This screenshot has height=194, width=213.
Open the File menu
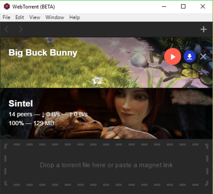click(x=7, y=17)
